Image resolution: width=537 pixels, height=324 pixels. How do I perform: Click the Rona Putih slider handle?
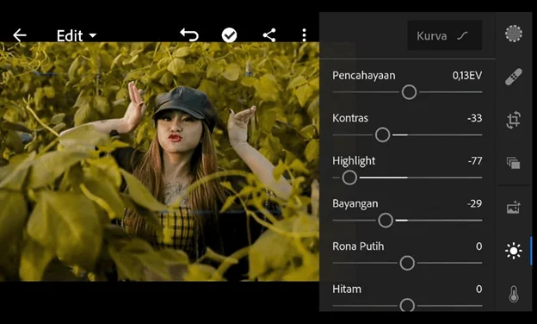407,263
